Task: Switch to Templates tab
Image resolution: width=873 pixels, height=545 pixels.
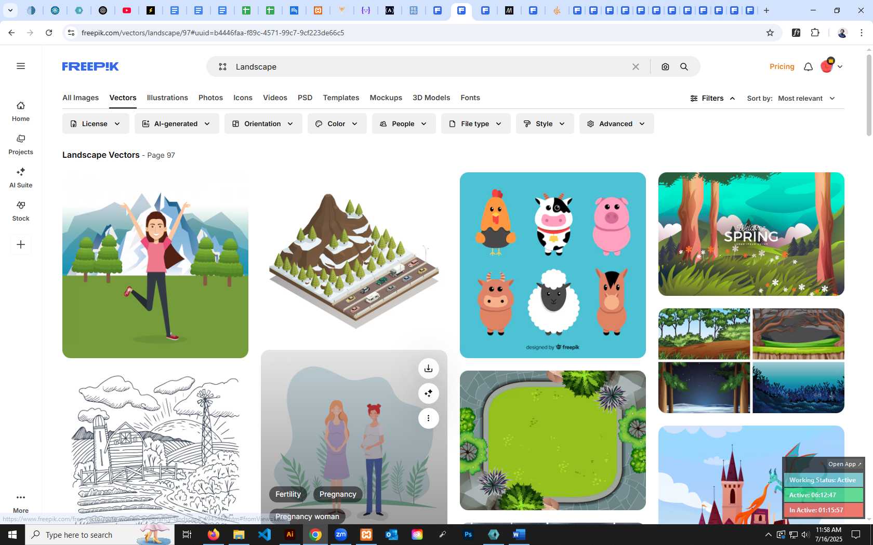Action: tap(341, 98)
